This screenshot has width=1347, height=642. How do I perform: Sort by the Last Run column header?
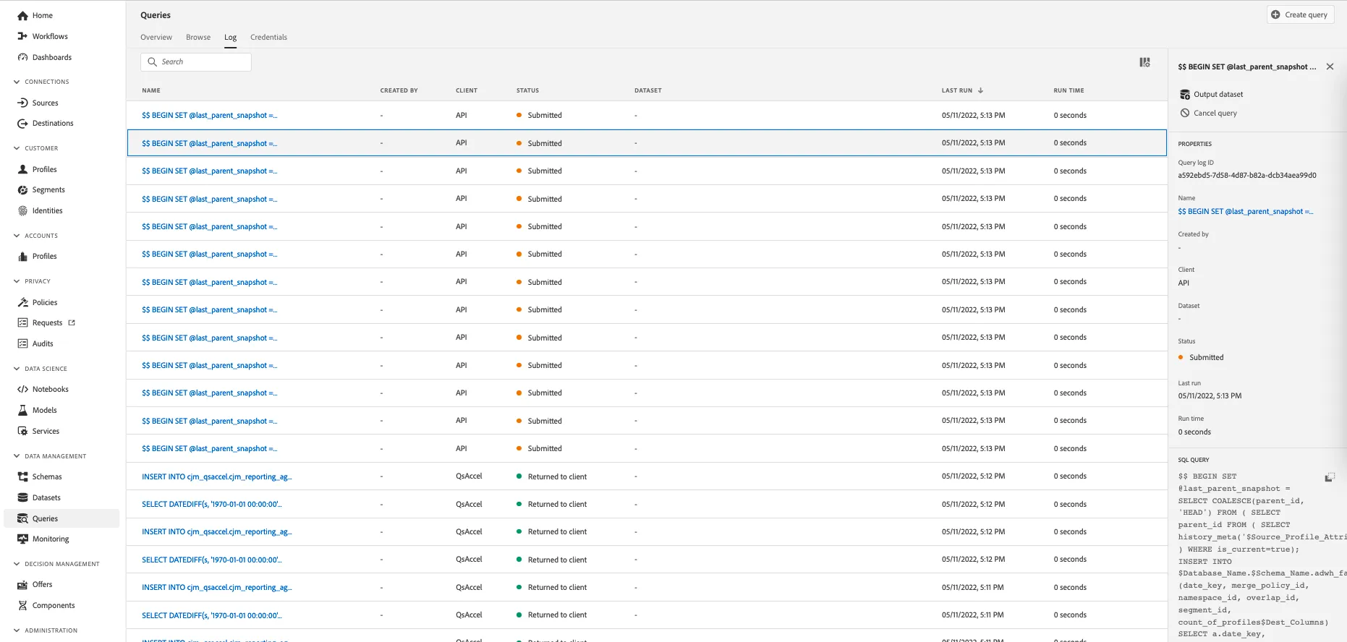tap(962, 91)
